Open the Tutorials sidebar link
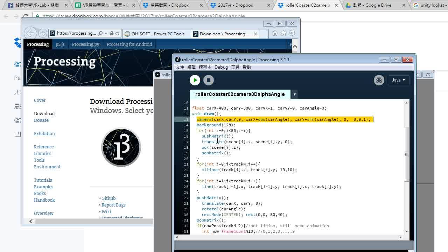The image size is (448, 252). click(x=43, y=180)
